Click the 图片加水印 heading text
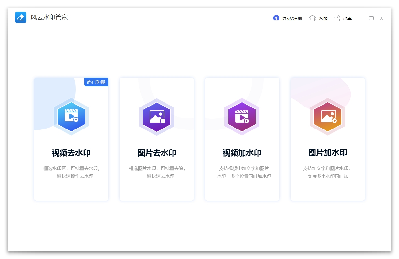Screen dimensions: 399x259 [327, 152]
